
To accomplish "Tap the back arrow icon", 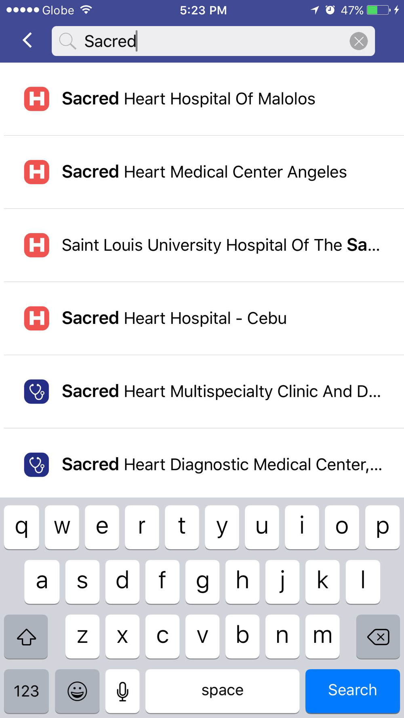I will (x=27, y=40).
